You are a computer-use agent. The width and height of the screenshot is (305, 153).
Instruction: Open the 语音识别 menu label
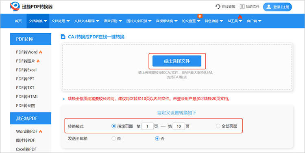[x=111, y=21]
